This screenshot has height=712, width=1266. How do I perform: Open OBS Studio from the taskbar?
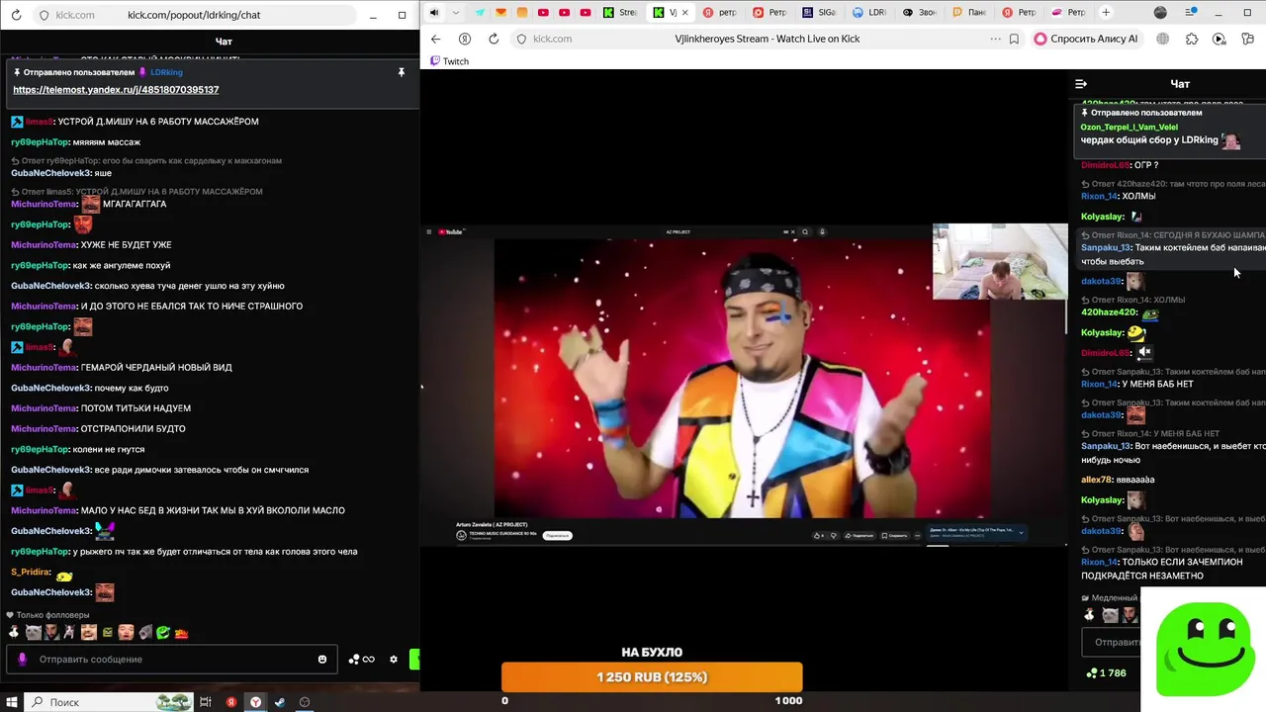[305, 702]
